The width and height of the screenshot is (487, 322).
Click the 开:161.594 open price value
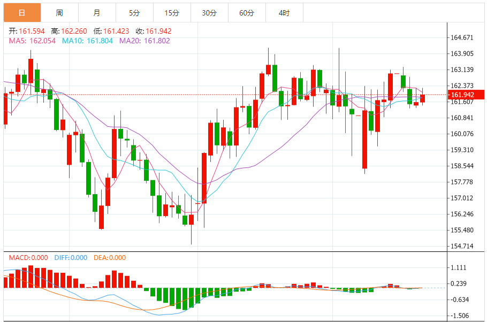pyautogui.click(x=27, y=31)
